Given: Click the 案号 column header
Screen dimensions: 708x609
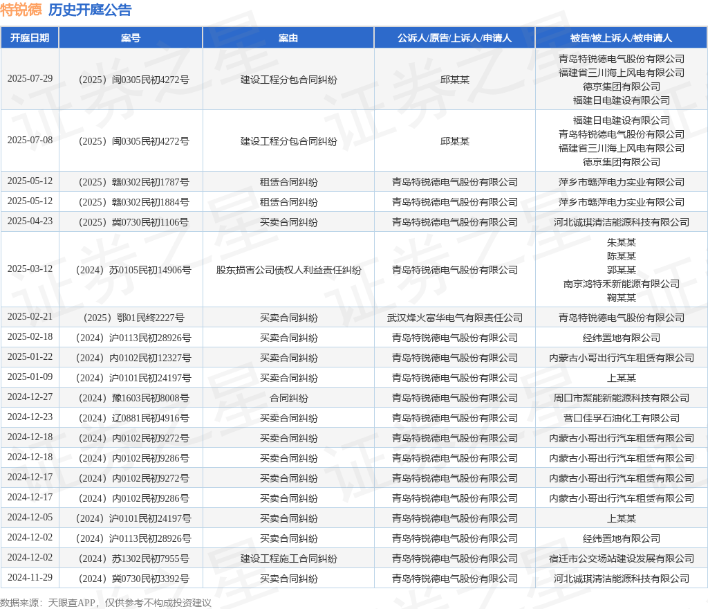Looking at the screenshot, I should point(131,38).
